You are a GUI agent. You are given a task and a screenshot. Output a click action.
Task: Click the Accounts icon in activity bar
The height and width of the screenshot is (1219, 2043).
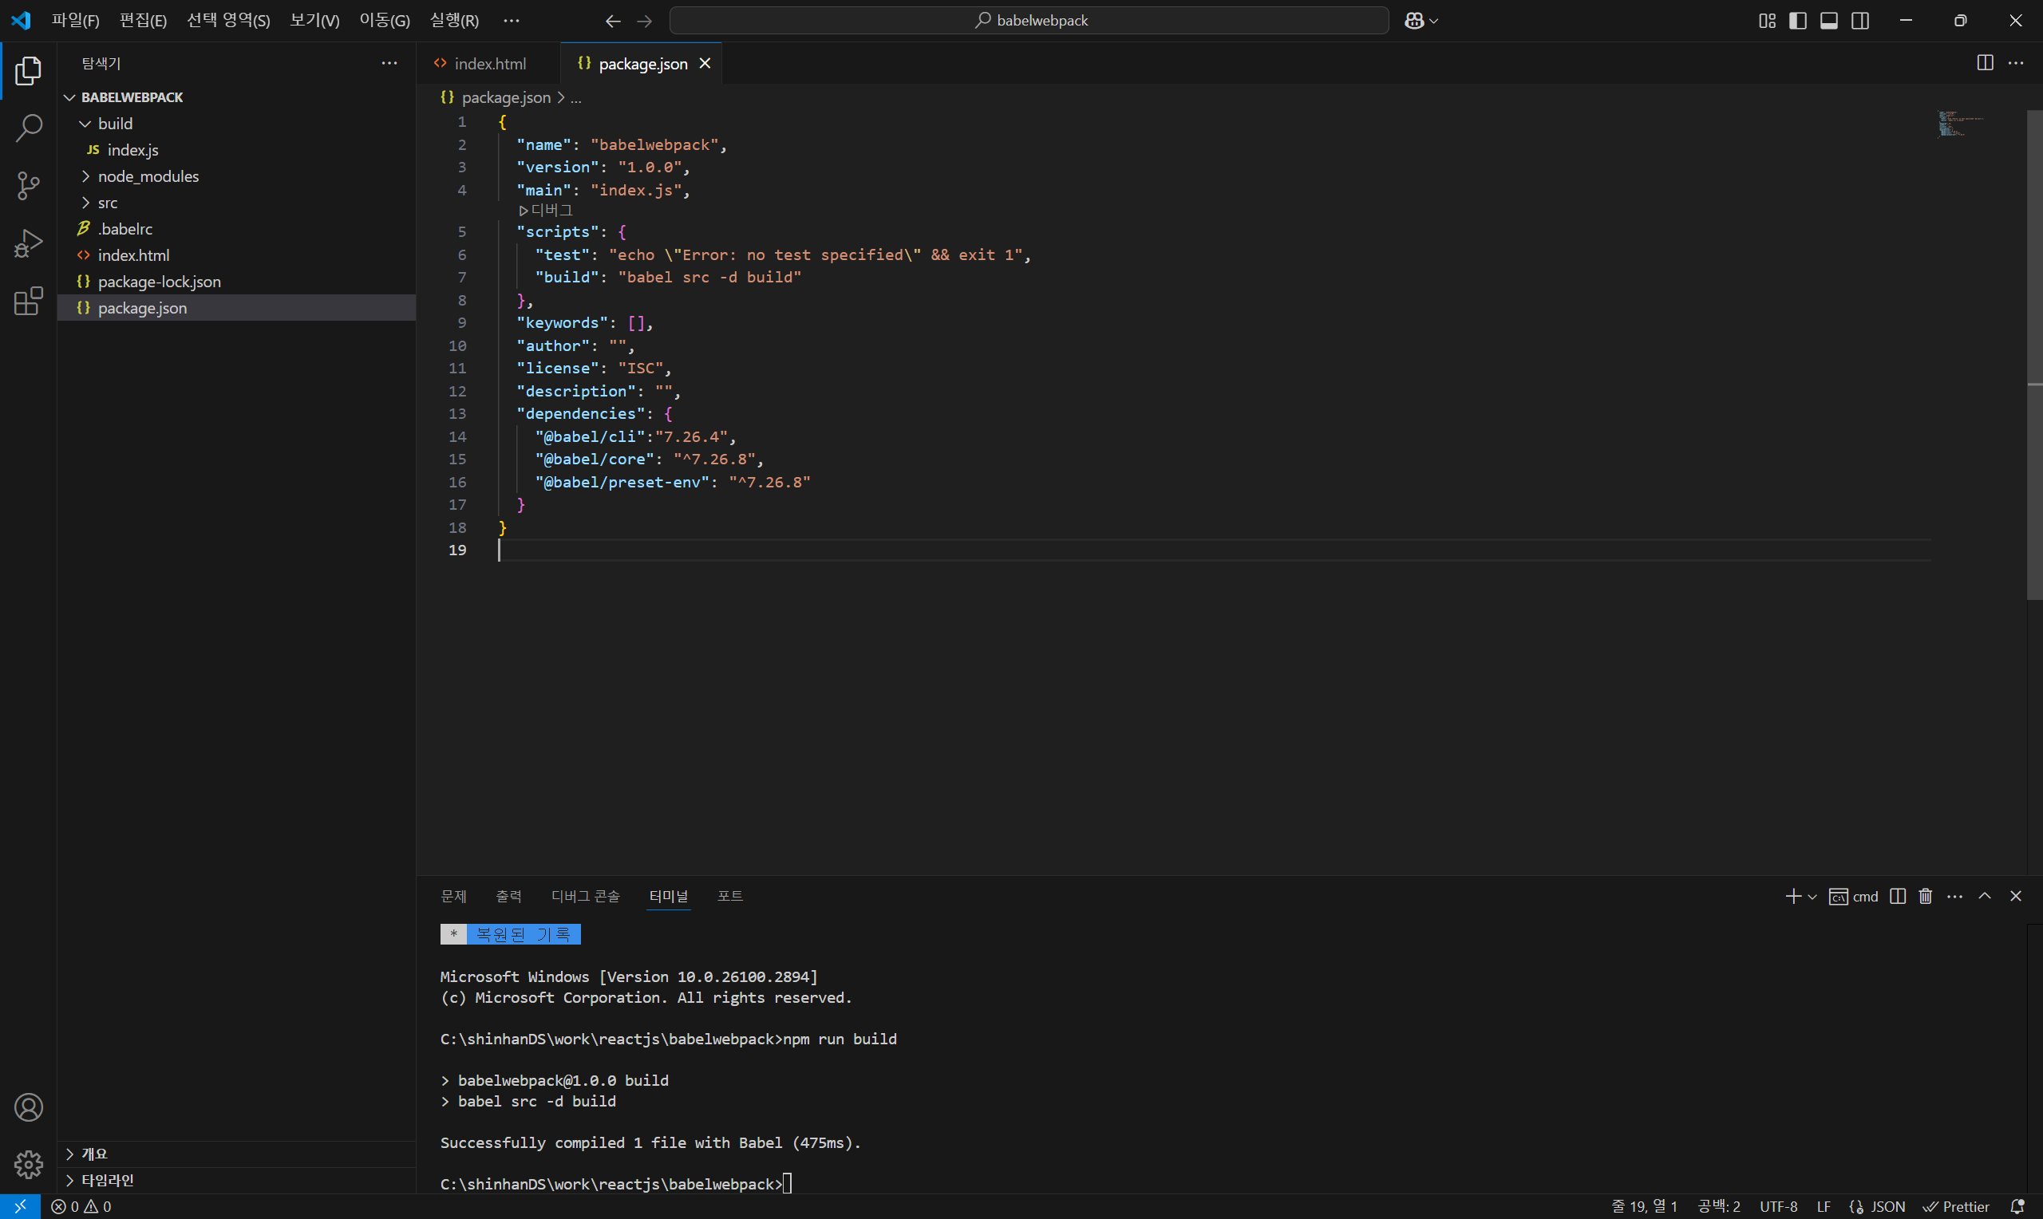point(29,1107)
